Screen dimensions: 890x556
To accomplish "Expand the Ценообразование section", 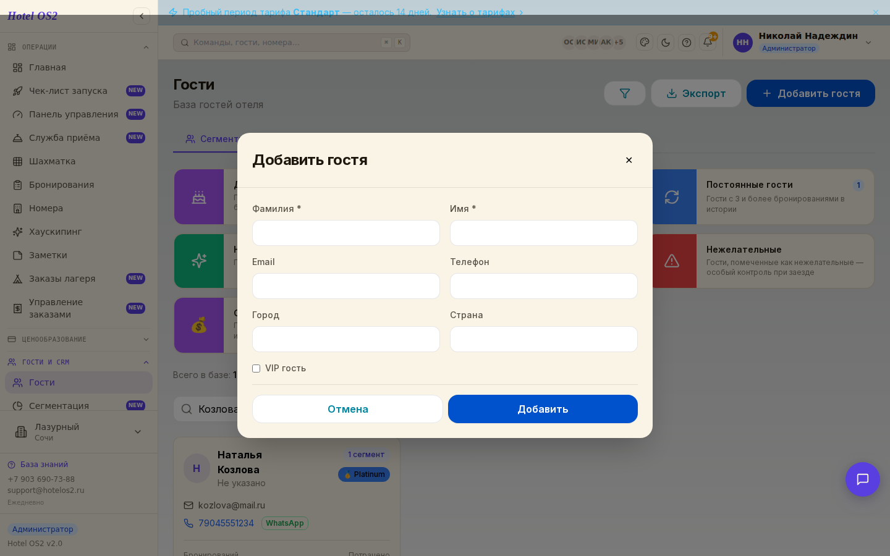I will [x=78, y=339].
